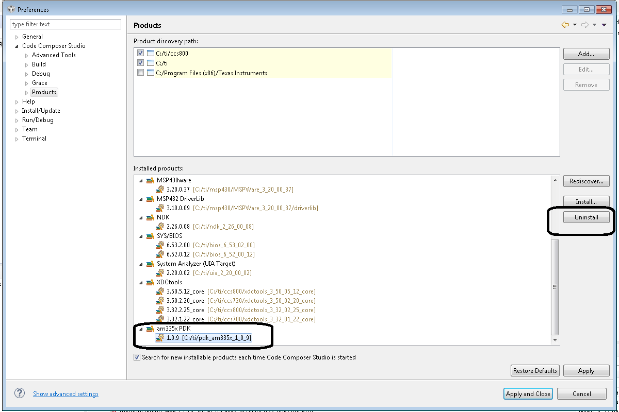Click the scroll-down arrow of installed products
The image size is (619, 412).
(555, 340)
